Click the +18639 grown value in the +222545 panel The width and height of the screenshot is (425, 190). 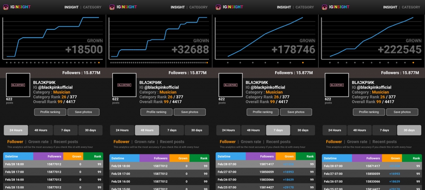click(x=394, y=181)
